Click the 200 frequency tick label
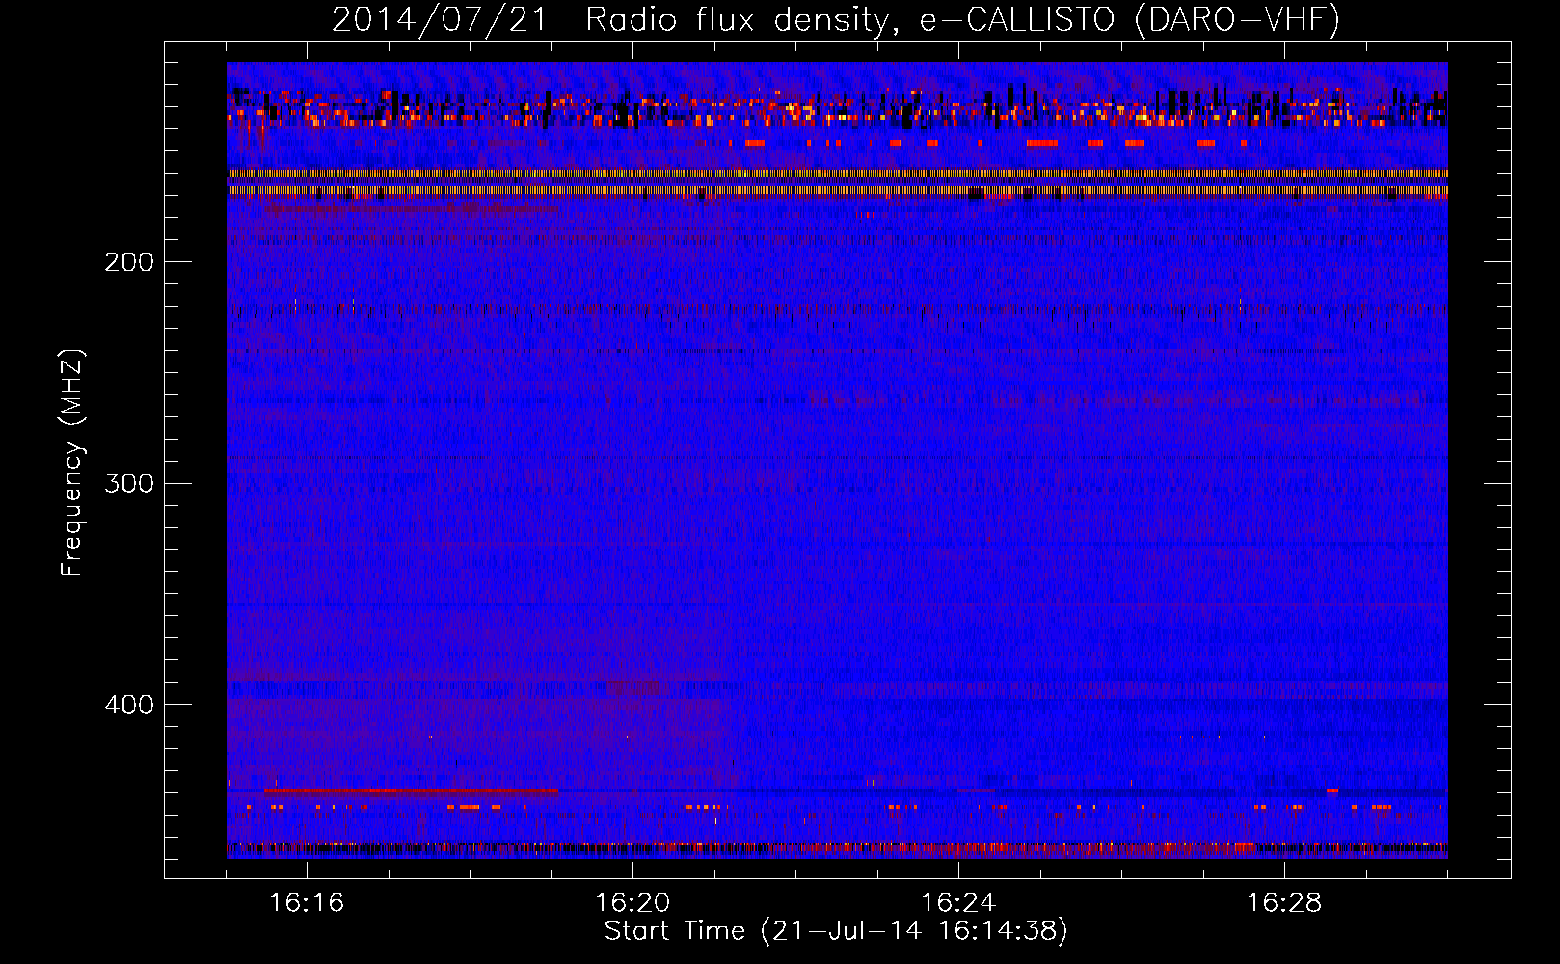 (129, 262)
